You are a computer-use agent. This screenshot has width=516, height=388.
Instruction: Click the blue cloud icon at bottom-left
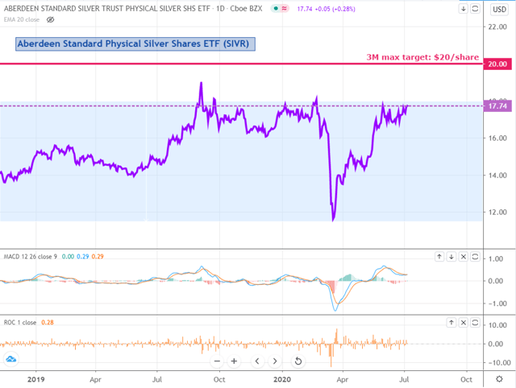click(x=10, y=359)
